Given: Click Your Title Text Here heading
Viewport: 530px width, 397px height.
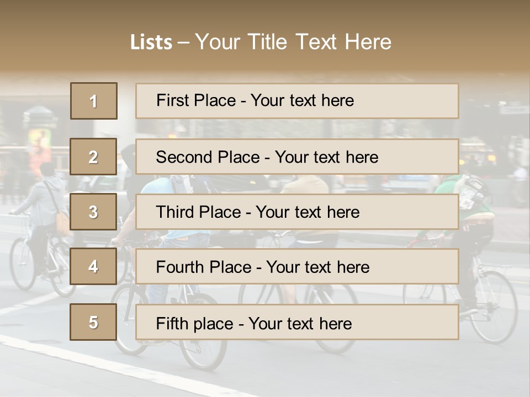Looking at the screenshot, I should (x=293, y=42).
